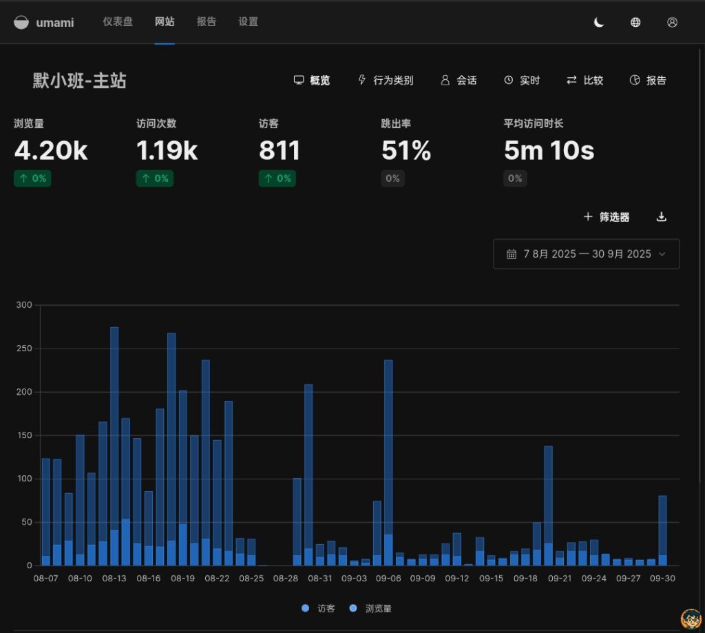
Task: Click the download icon beside 筛选器
Action: pos(661,217)
